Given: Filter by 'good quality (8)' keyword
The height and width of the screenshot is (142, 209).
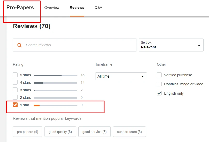Looking at the screenshot, I should click(x=60, y=132).
